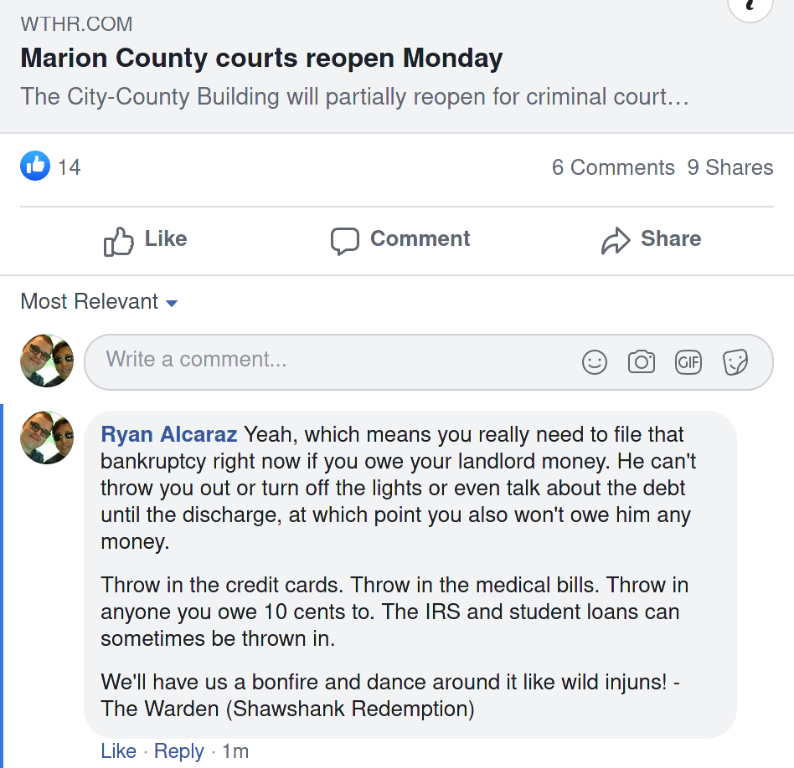The image size is (794, 768).
Task: Click the info icon on link preview
Action: pos(750,7)
